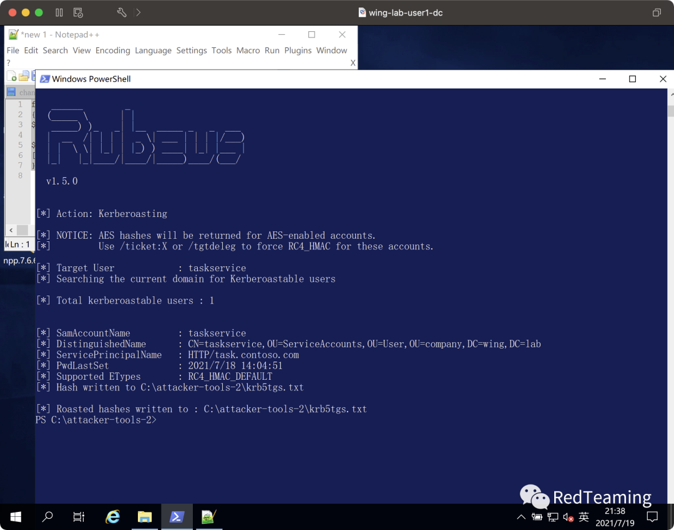Open Task View from the taskbar
Image resolution: width=674 pixels, height=530 pixels.
[x=79, y=517]
